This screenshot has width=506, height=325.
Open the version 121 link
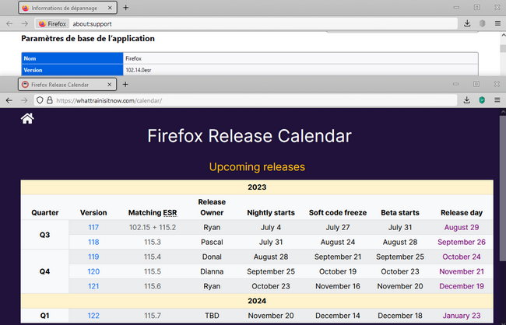pyautogui.click(x=93, y=286)
